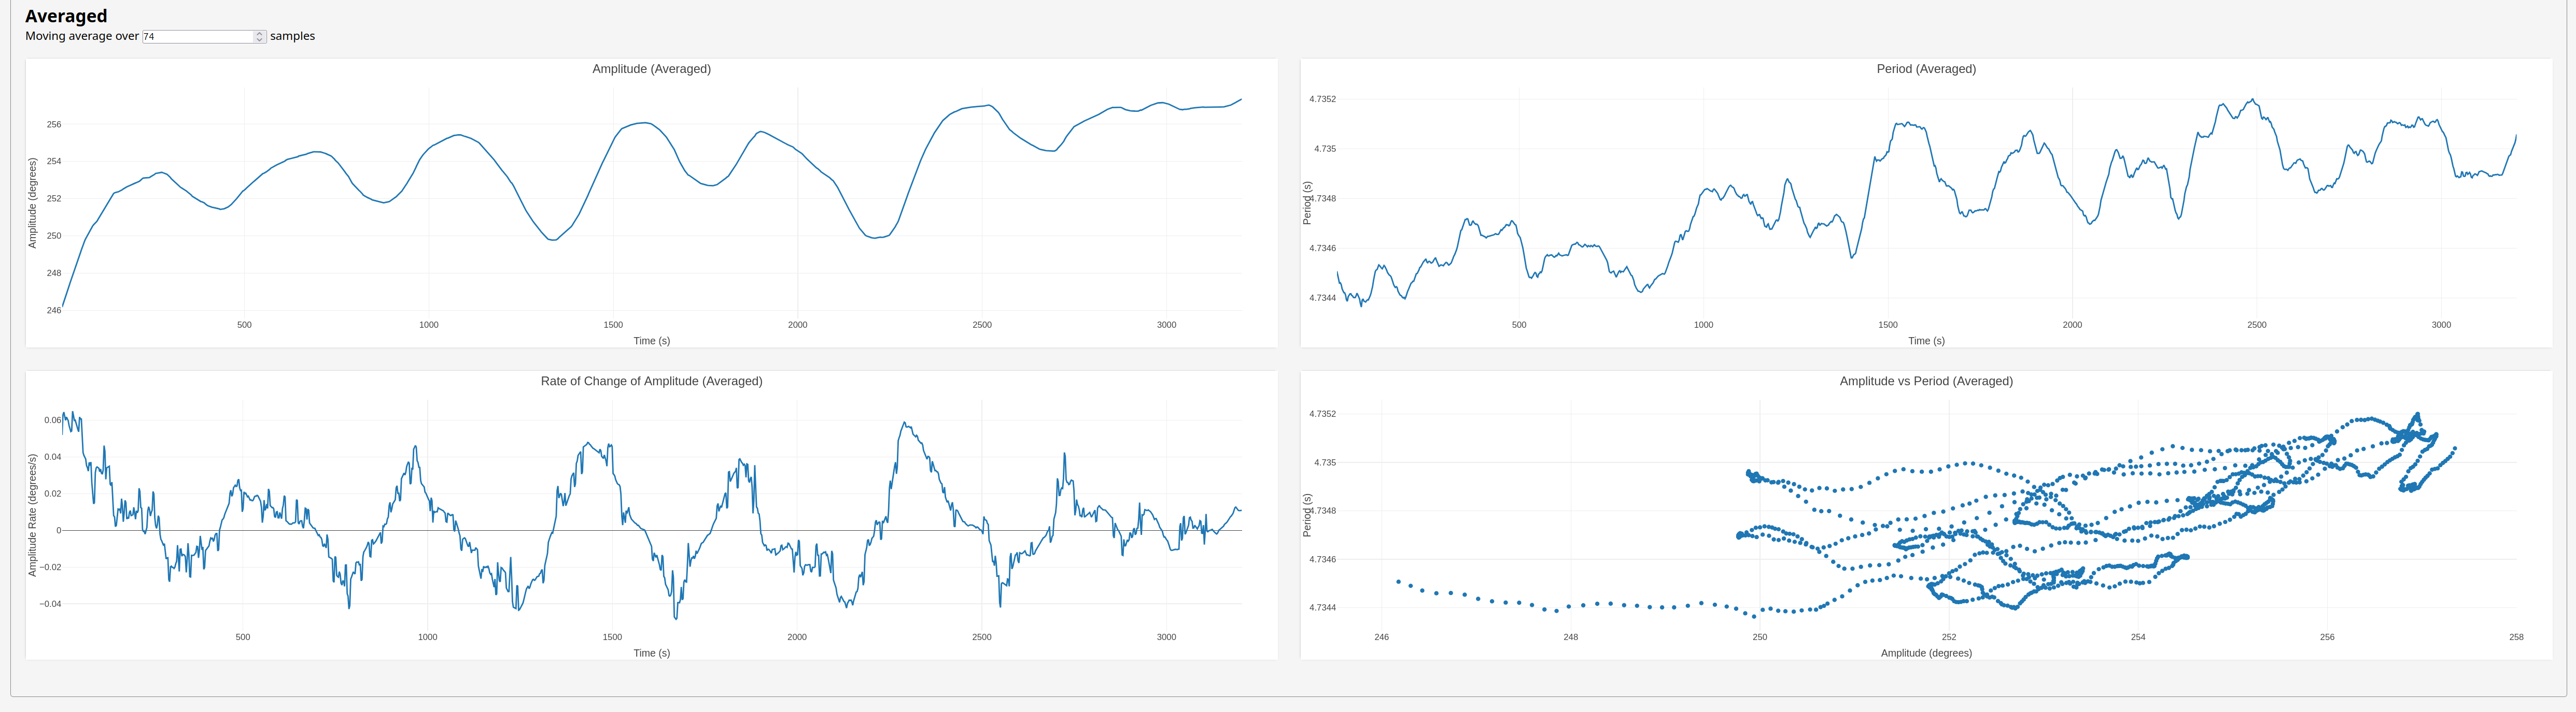Click Time (s) axis label under Period chart

(x=1925, y=341)
